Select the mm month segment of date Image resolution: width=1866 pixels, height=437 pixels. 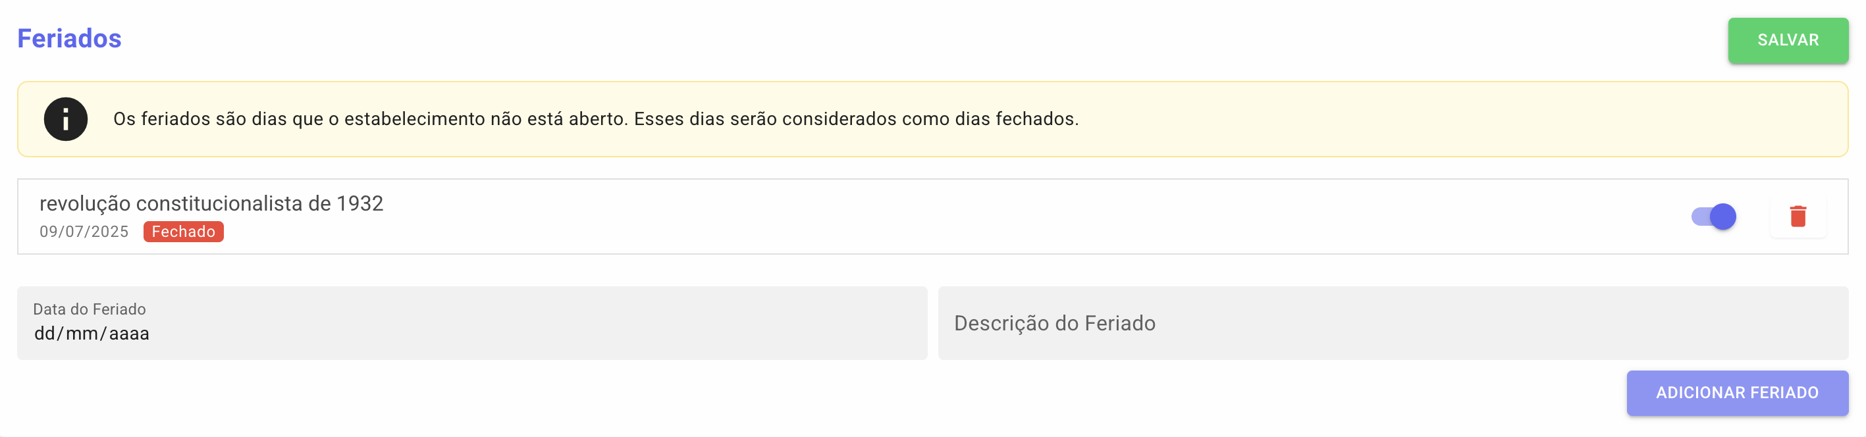coord(81,334)
